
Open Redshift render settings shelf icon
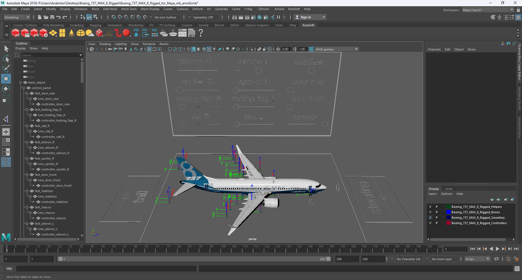[43, 33]
